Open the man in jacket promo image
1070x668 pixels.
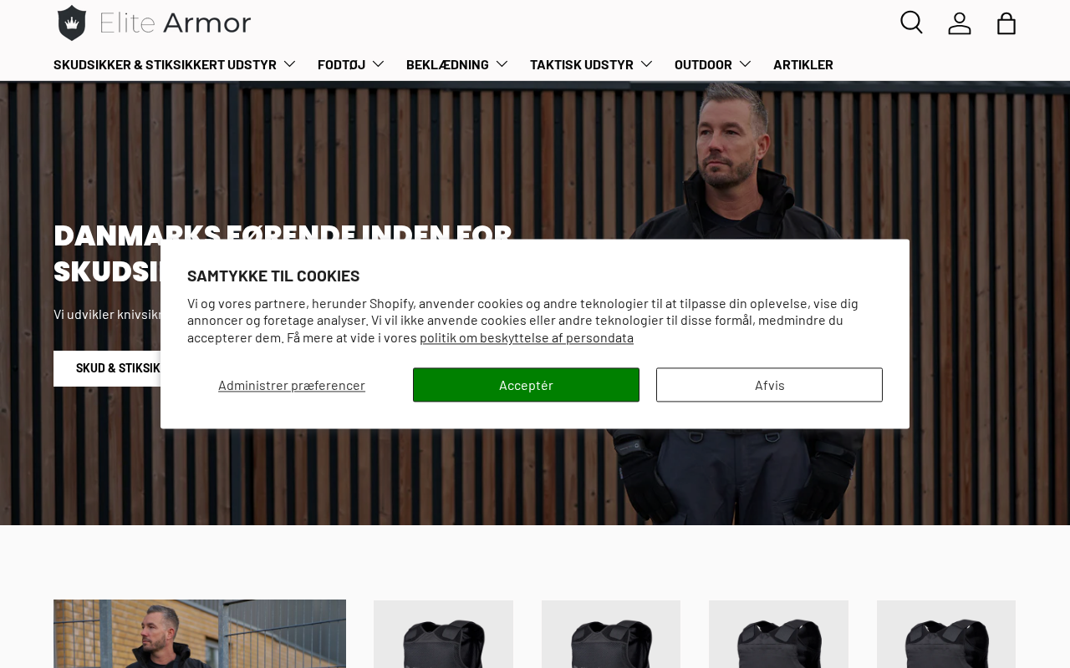tap(200, 634)
